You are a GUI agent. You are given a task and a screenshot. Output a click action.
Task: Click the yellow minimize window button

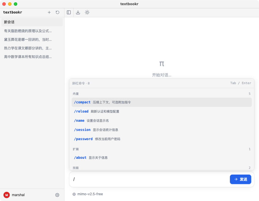(x=10, y=4)
